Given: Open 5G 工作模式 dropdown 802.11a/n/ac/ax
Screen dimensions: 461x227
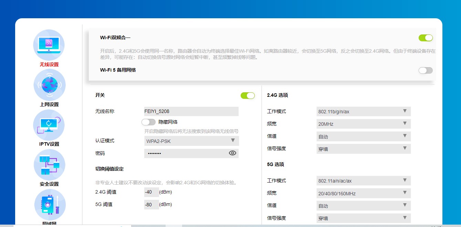Looking at the screenshot, I should pos(364,180).
